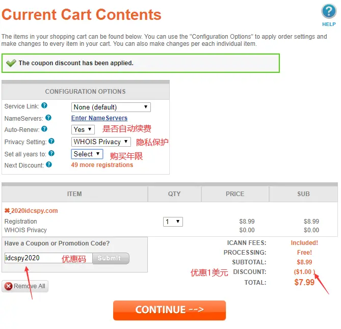This screenshot has width=341, height=329.
Task: Click the Set all years help icon
Action: [51, 153]
